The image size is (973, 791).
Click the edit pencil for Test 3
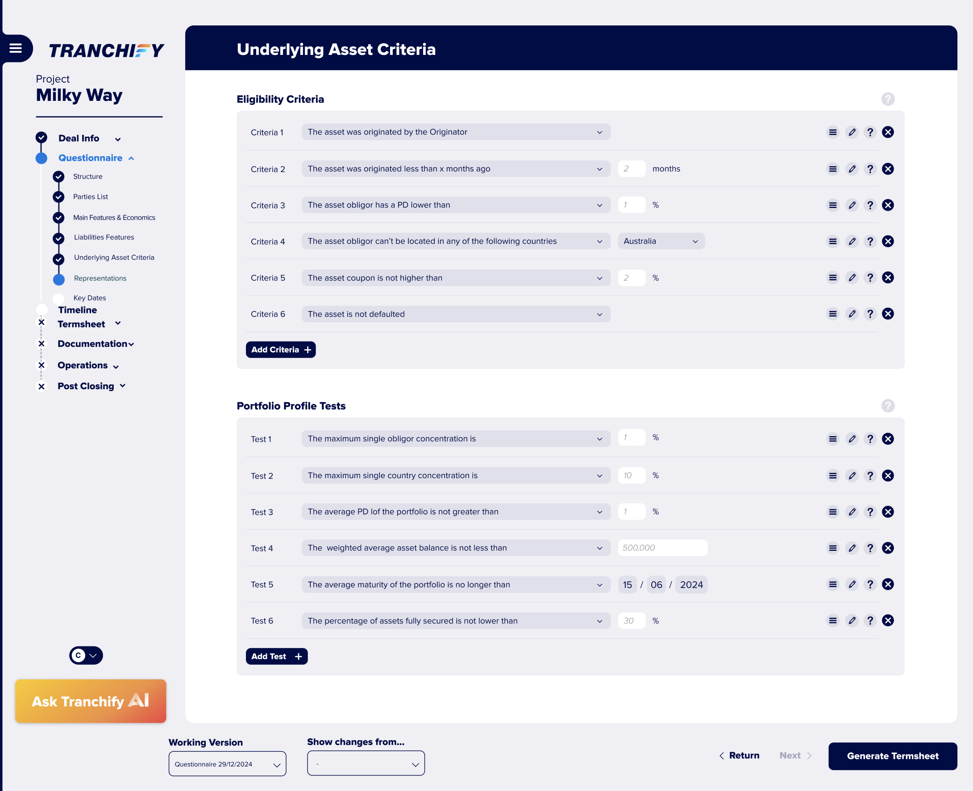point(852,512)
